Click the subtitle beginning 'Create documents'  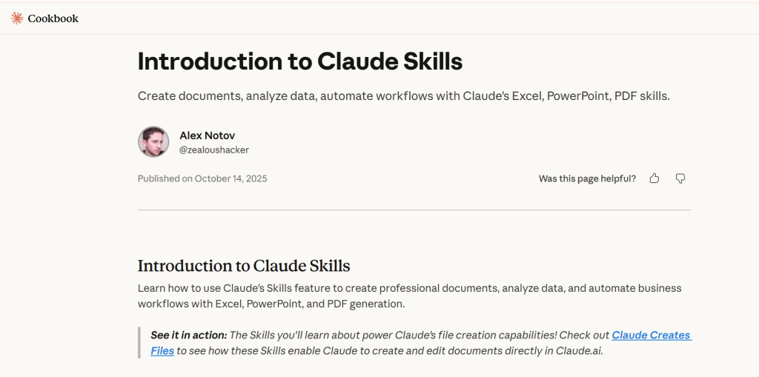coord(403,96)
